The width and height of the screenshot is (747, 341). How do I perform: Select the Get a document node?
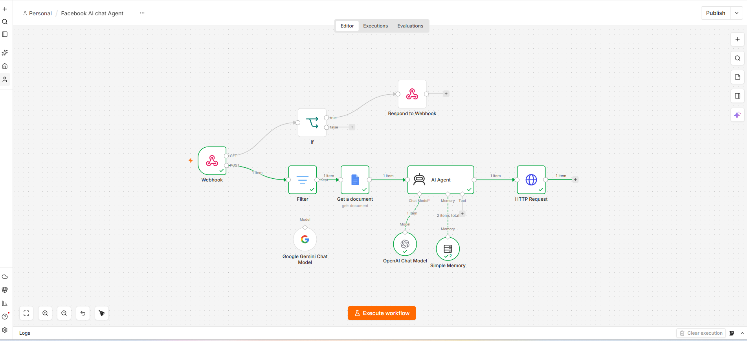pos(355,180)
